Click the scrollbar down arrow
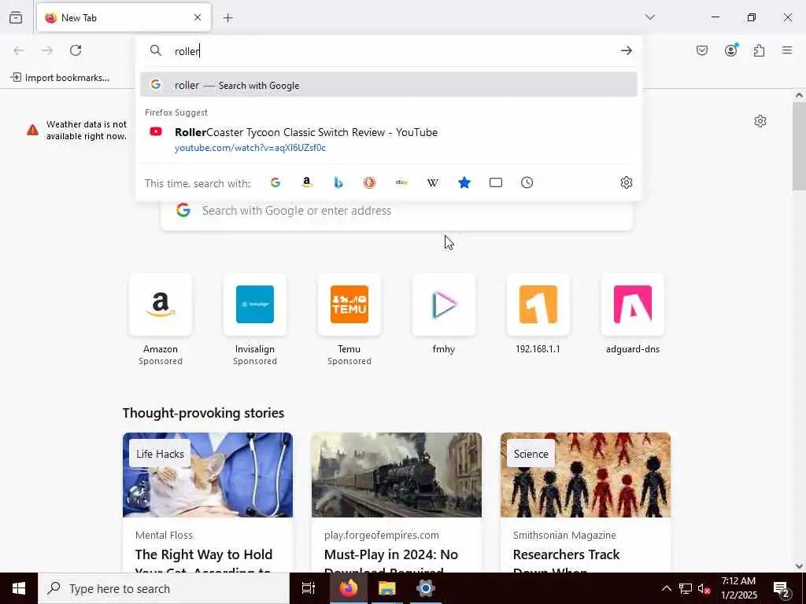This screenshot has width=806, height=604. [x=799, y=566]
